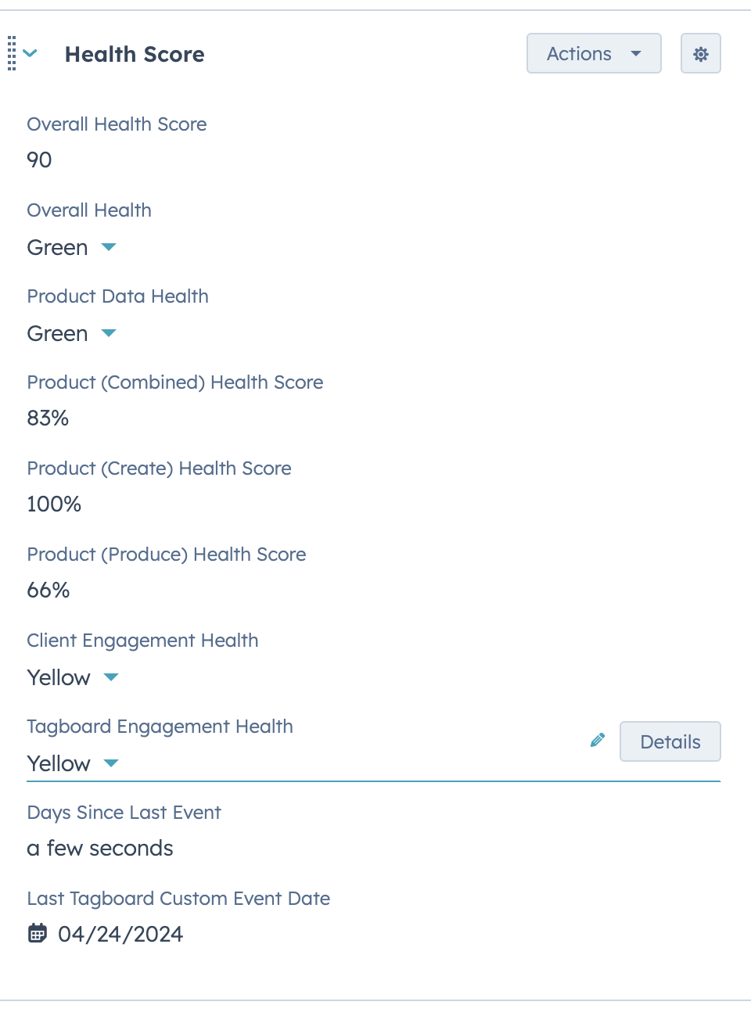
Task: Click the pencil edit icon
Action: [598, 740]
